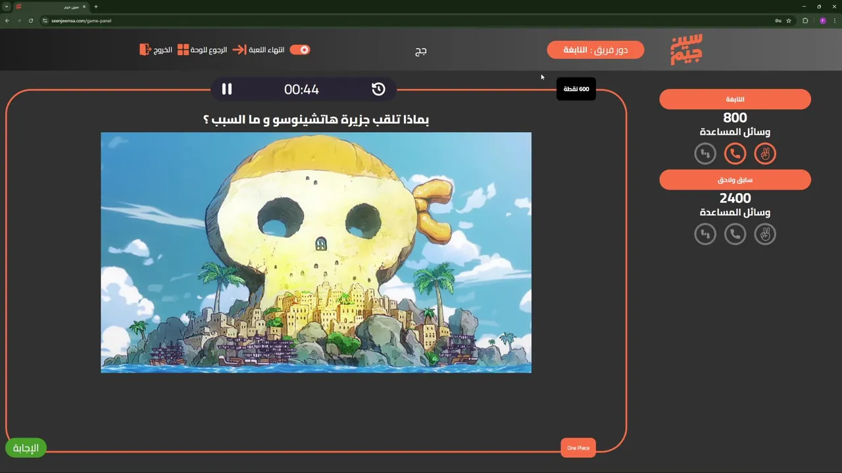
Task: Go forward in browser history
Action: pos(19,20)
